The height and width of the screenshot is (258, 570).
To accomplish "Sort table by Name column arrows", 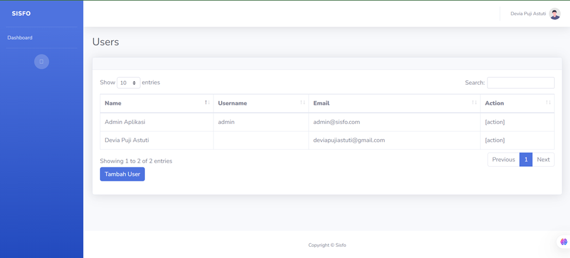I will (207, 103).
